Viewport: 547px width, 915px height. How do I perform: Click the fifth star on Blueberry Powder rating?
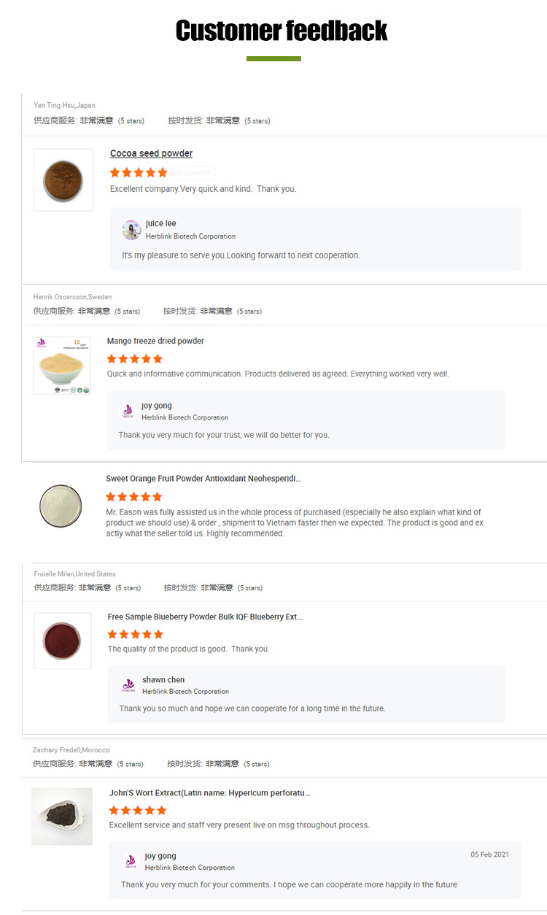click(x=158, y=634)
